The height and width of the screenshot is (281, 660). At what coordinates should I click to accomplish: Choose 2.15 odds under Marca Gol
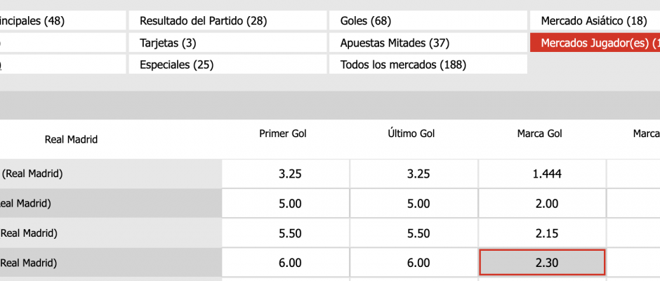click(541, 233)
